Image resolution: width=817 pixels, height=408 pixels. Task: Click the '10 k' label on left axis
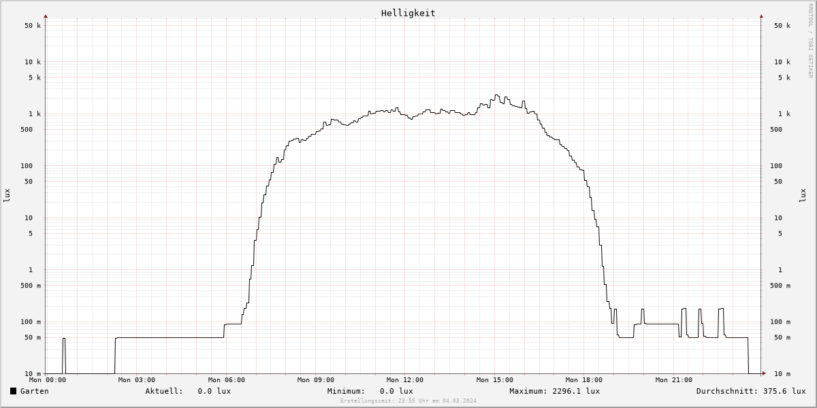click(x=33, y=62)
